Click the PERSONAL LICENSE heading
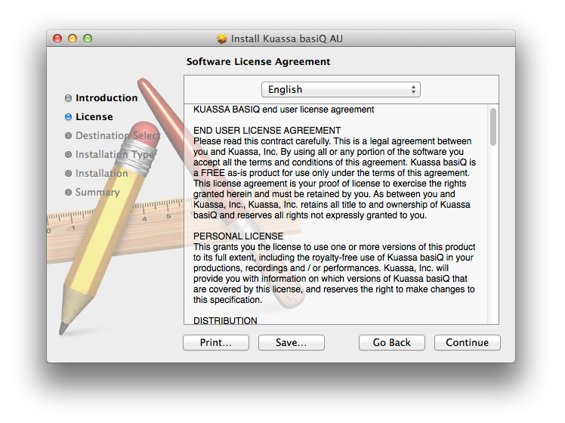The height and width of the screenshot is (423, 565). tap(238, 236)
